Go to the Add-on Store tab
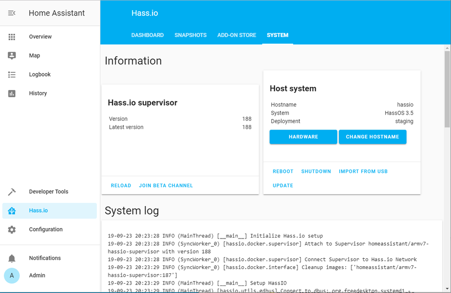Image resolution: width=451 pixels, height=293 pixels. (x=236, y=35)
